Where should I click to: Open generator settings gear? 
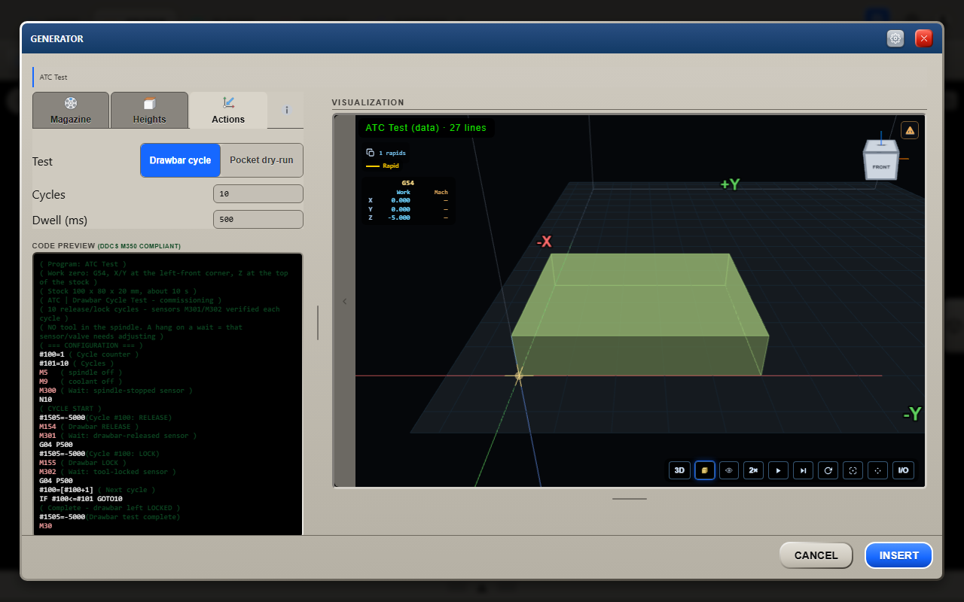tap(895, 38)
